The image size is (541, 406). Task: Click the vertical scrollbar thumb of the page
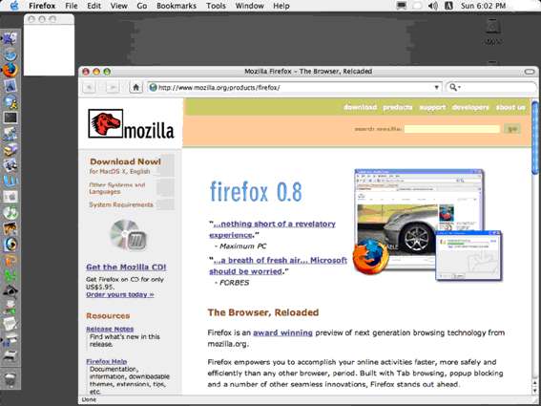pos(535,139)
